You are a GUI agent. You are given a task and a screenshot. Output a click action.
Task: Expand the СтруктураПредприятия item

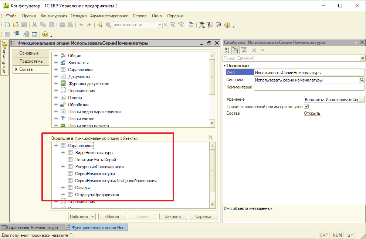(63, 195)
